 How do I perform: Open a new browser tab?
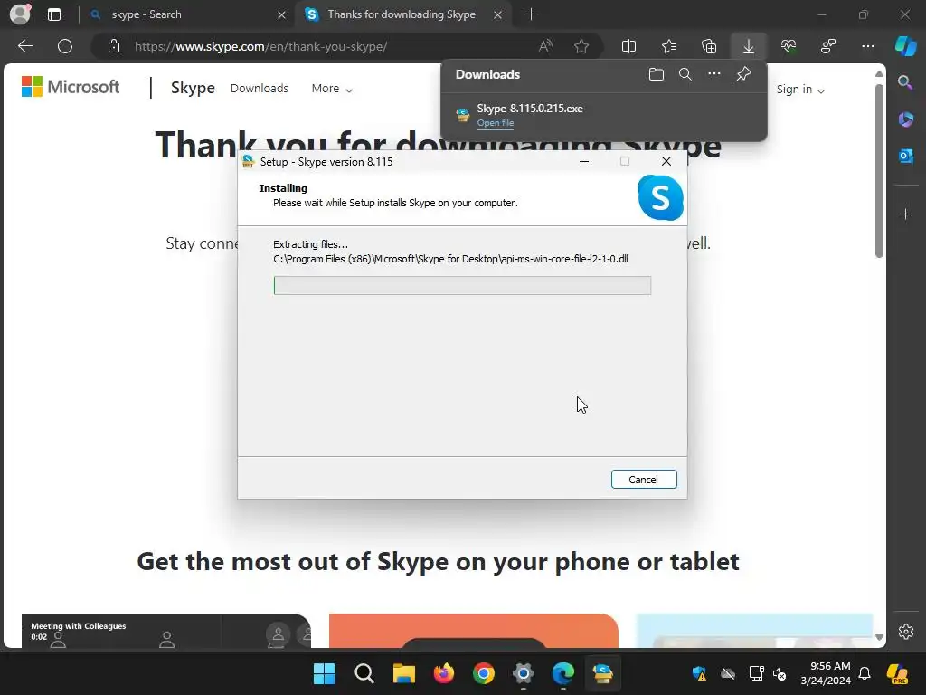click(531, 14)
